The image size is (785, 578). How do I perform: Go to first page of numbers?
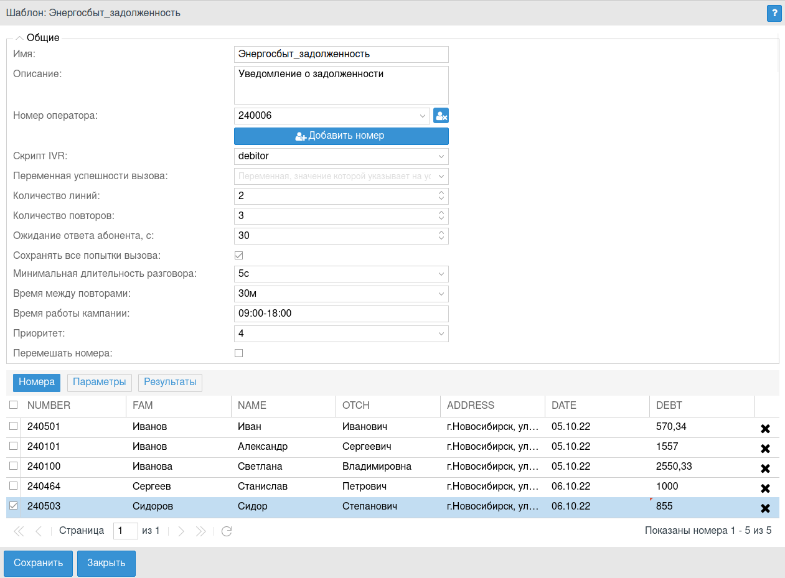point(19,531)
